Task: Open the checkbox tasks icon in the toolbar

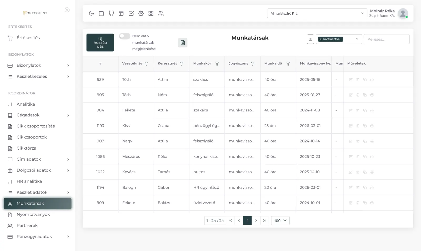Action: click(131, 13)
